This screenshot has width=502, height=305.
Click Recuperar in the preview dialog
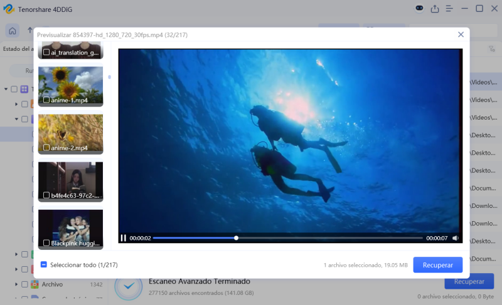(x=437, y=265)
